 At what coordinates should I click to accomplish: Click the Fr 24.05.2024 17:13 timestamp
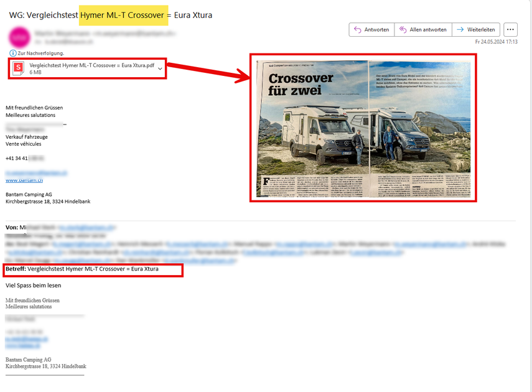(496, 42)
